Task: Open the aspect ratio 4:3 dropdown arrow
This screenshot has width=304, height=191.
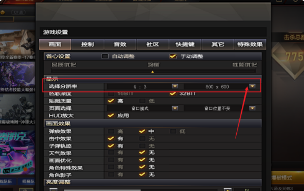Action: (175, 86)
